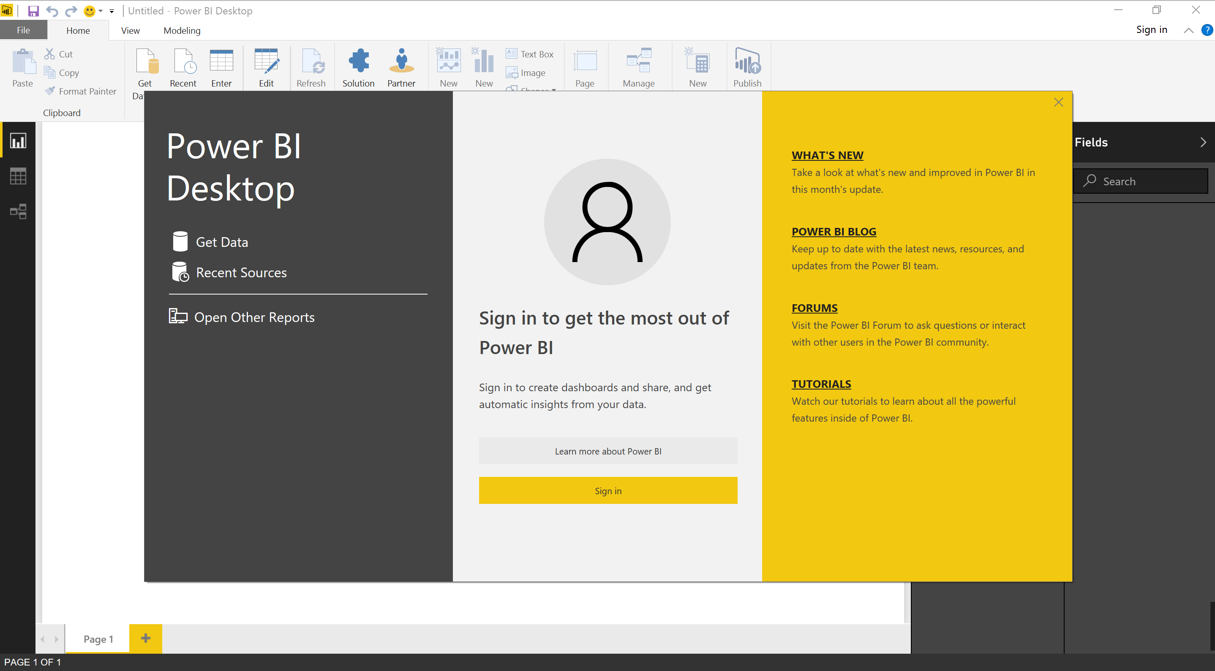Select the Format Painter tool

click(81, 91)
